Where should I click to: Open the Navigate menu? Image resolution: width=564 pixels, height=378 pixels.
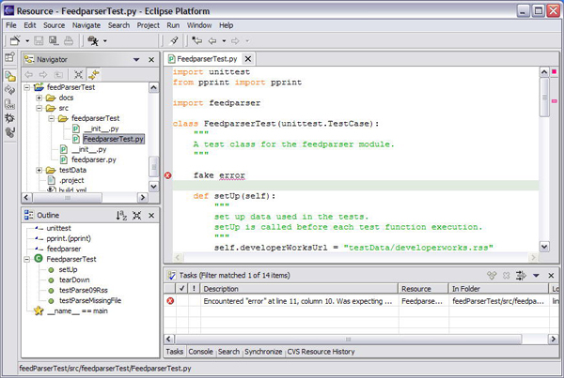(x=86, y=25)
